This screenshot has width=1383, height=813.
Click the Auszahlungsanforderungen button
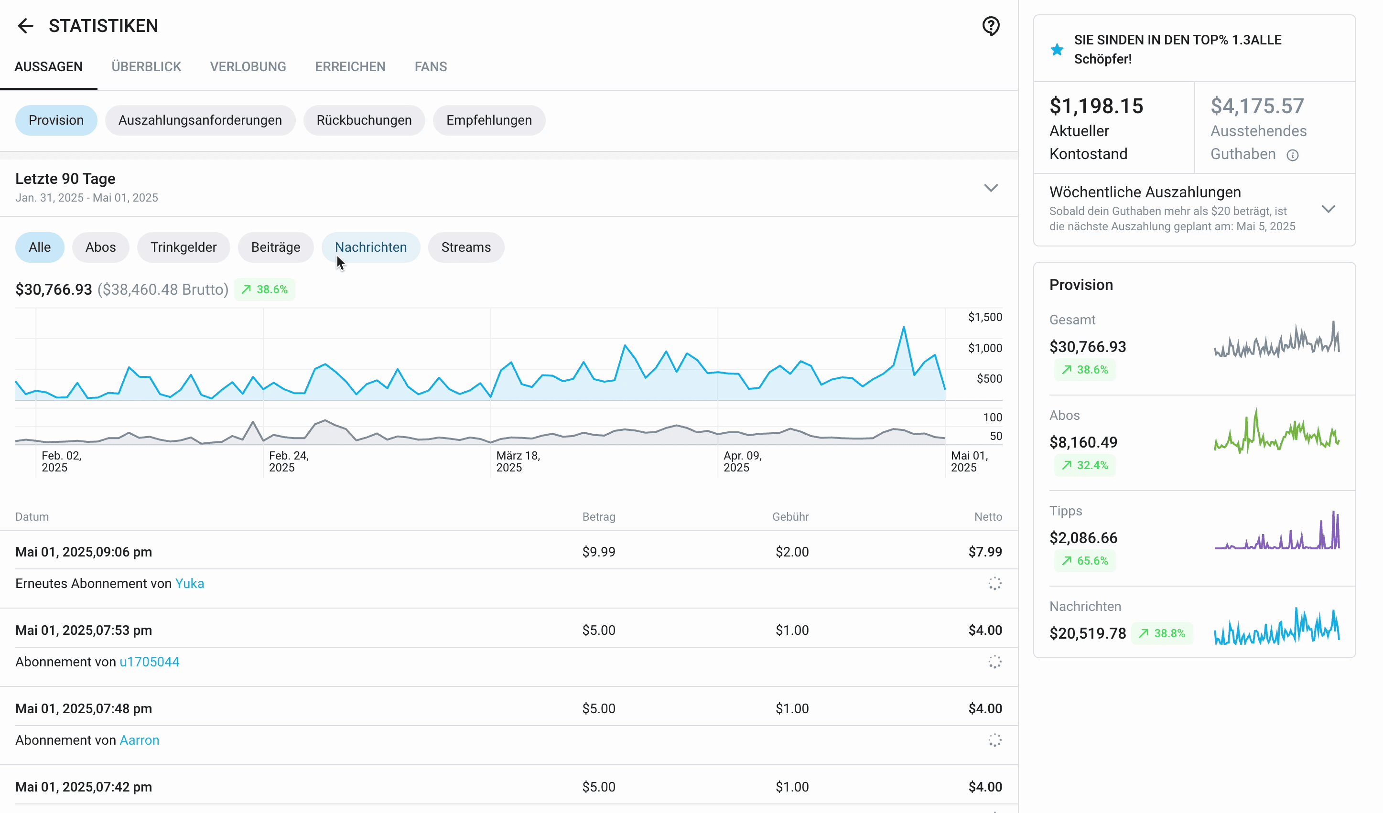point(200,120)
